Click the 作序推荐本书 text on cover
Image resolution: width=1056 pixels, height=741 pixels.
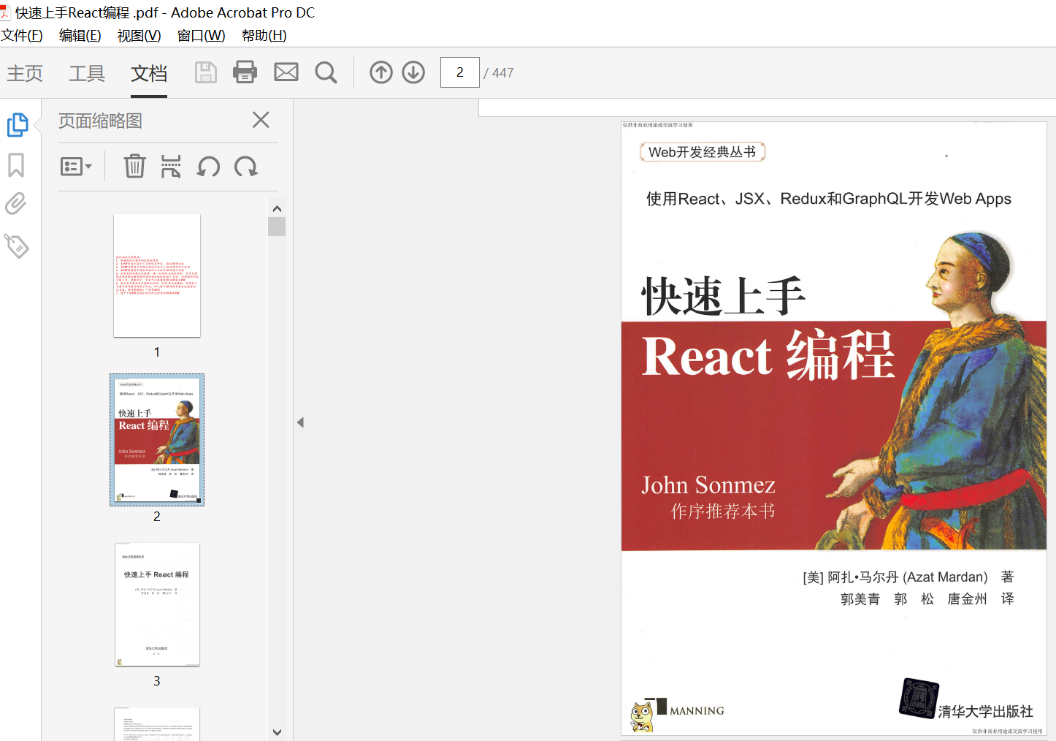click(724, 512)
